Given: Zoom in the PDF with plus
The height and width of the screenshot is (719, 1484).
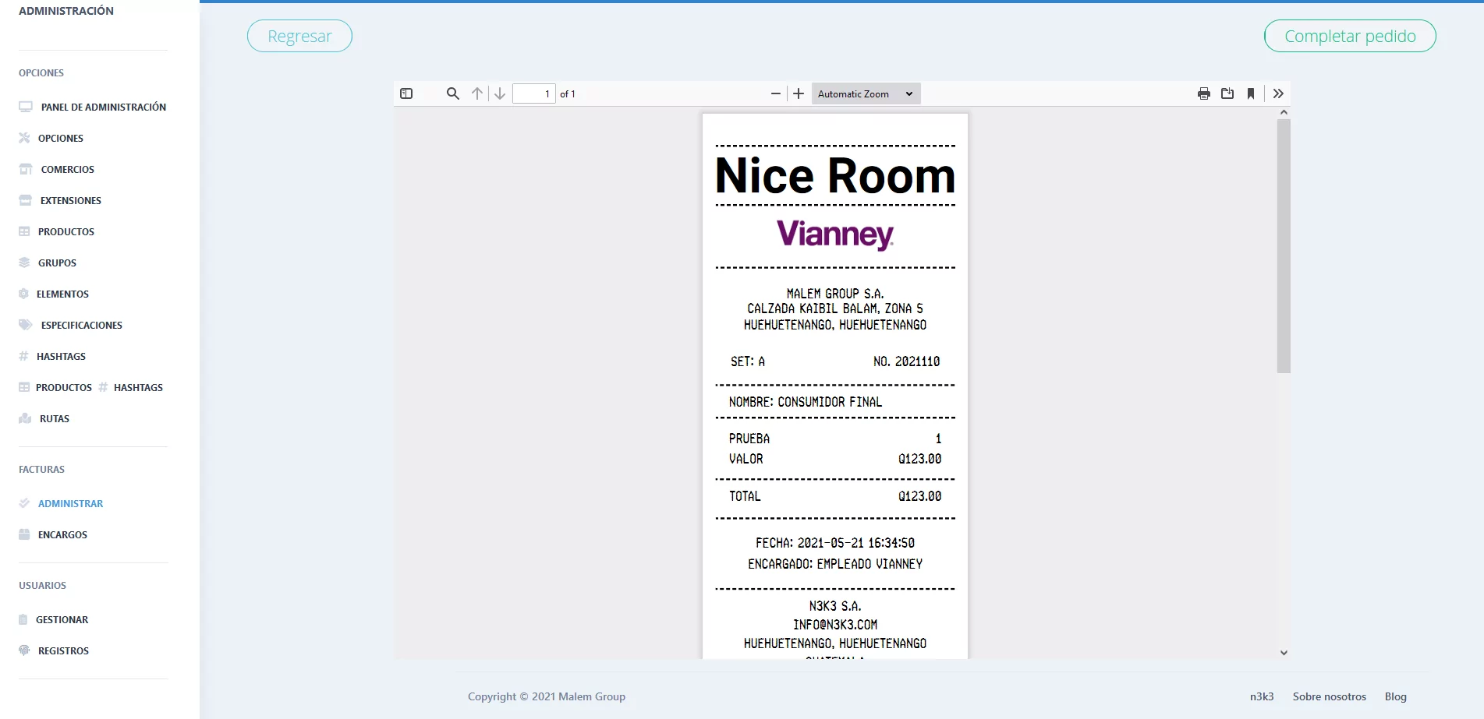Looking at the screenshot, I should click(x=799, y=93).
